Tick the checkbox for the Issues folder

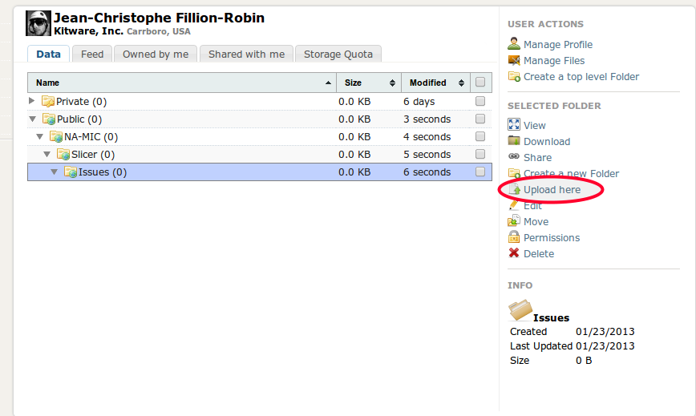(480, 172)
